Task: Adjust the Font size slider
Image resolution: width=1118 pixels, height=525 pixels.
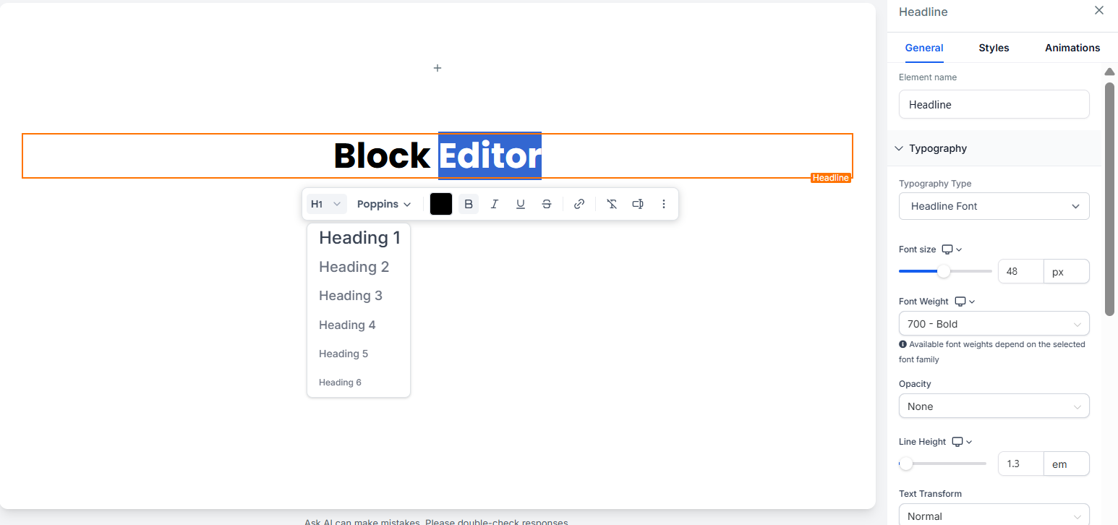Action: click(944, 271)
